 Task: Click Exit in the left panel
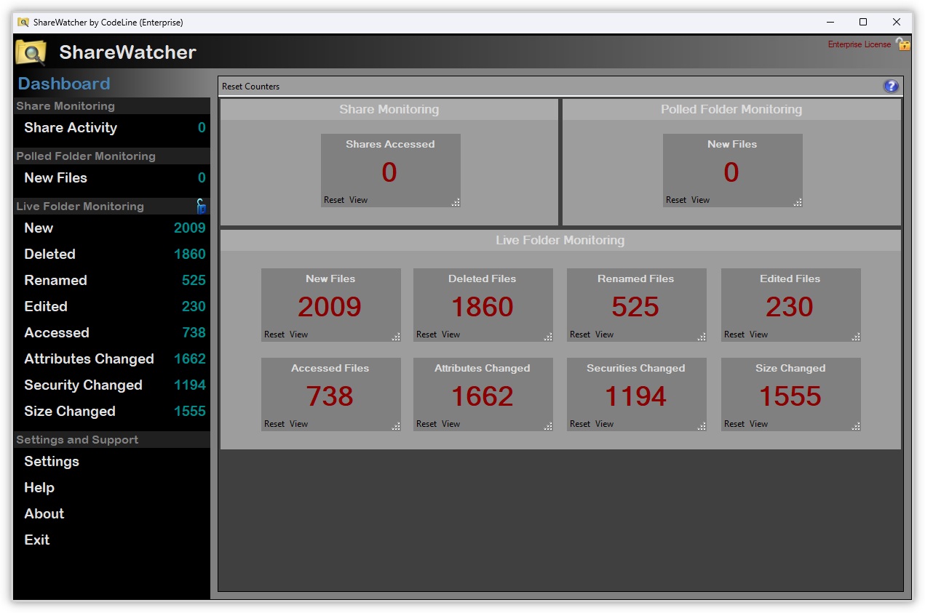(37, 540)
